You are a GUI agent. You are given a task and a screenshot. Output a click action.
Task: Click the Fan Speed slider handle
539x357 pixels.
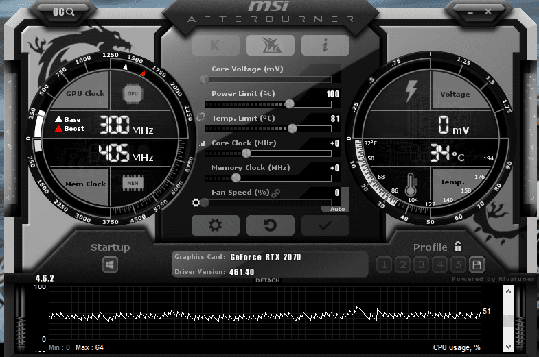click(205, 202)
